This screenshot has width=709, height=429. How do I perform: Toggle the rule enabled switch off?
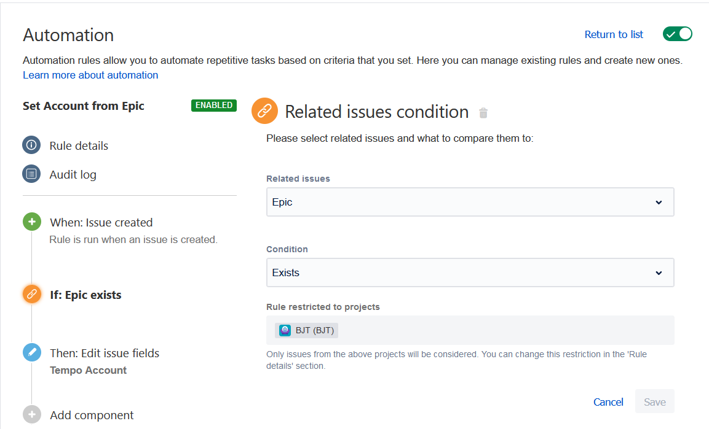tap(677, 34)
